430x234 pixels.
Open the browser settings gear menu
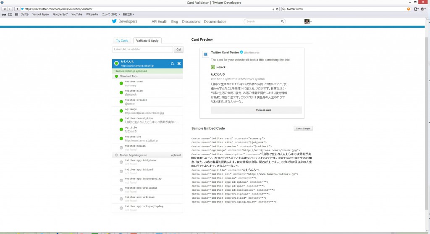[423, 9]
